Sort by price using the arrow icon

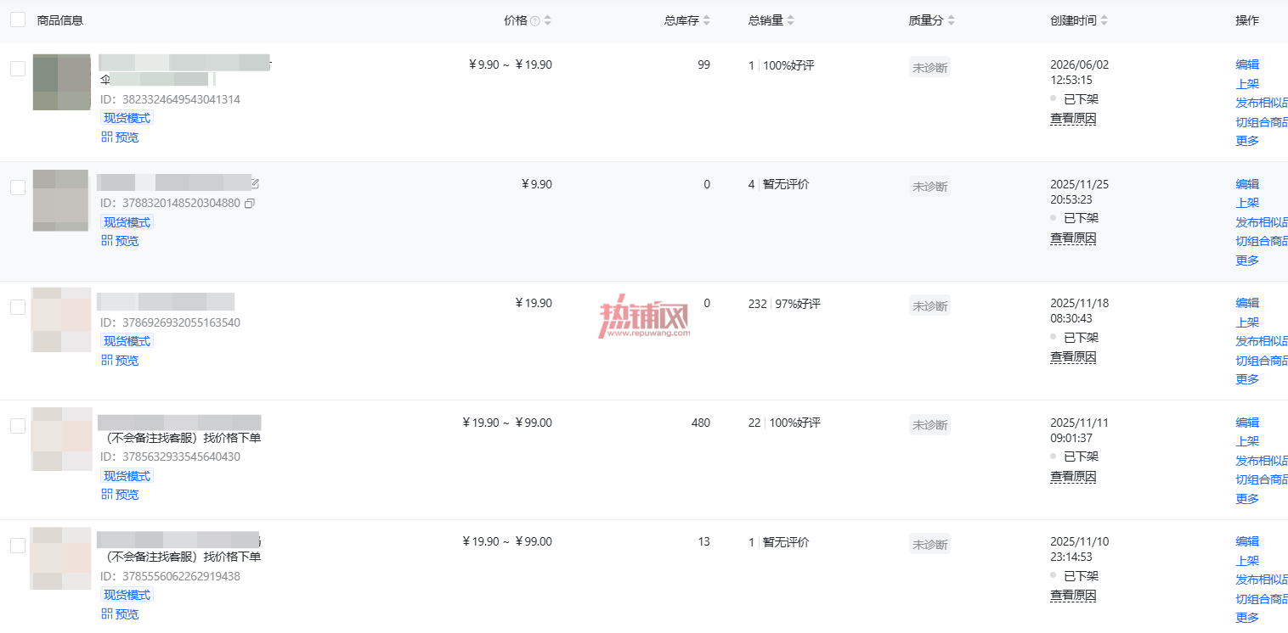pos(548,21)
